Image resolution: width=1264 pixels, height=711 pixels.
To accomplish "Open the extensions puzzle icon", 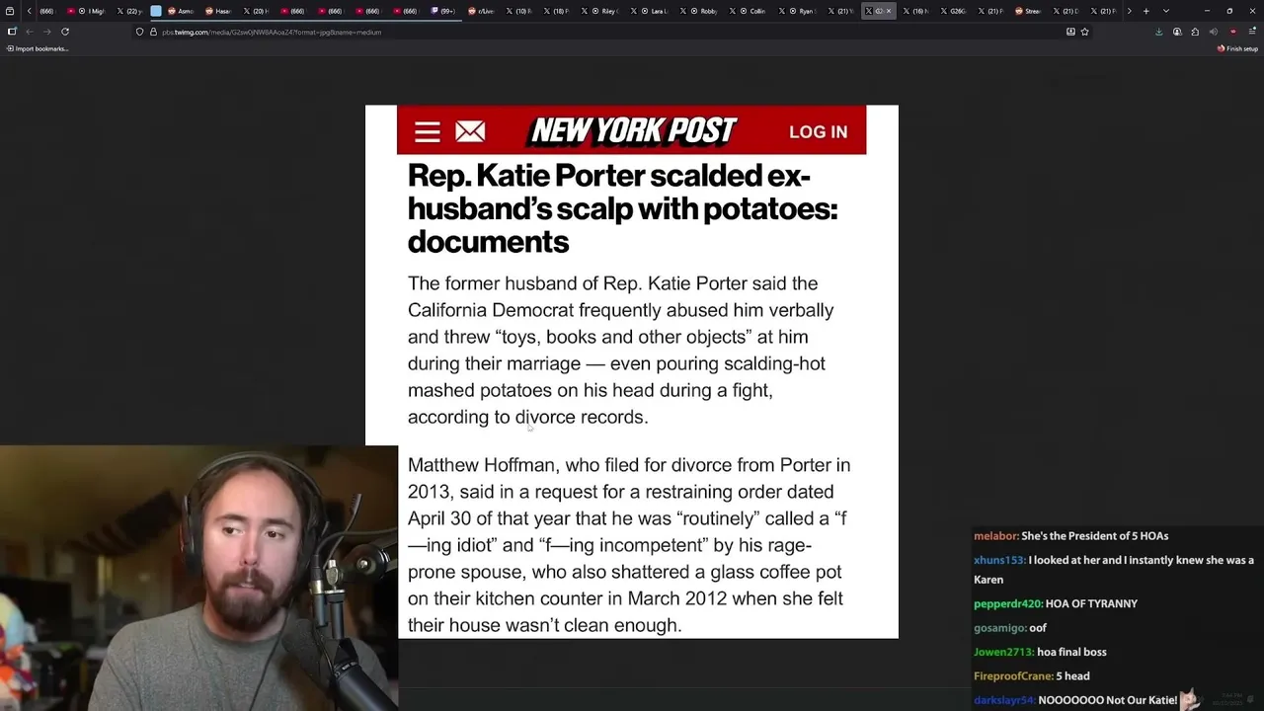I will click(1195, 32).
